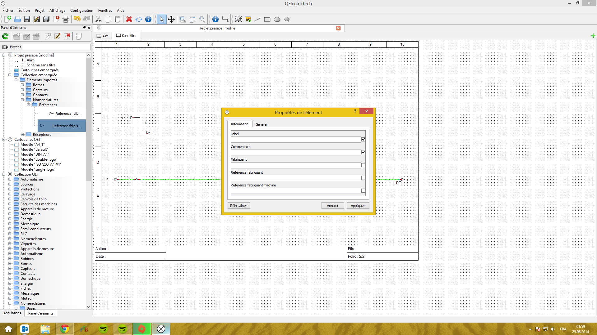Uncheck the Label display checkbox
Viewport: 597px width, 335px height.
point(363,140)
